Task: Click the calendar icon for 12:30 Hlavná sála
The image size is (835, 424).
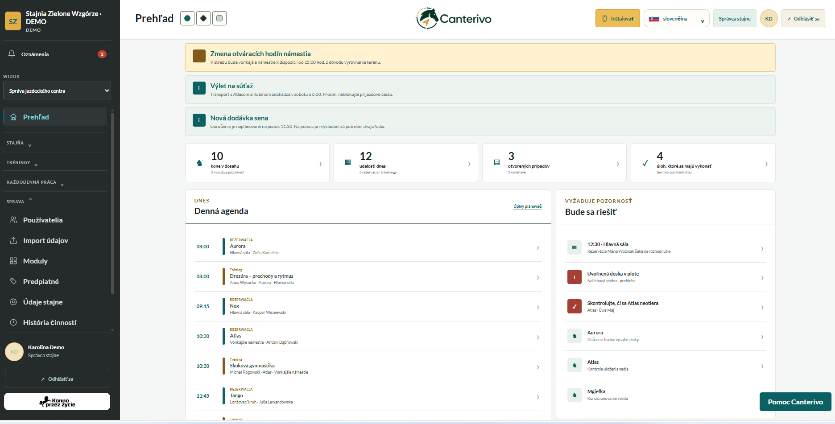Action: point(574,247)
